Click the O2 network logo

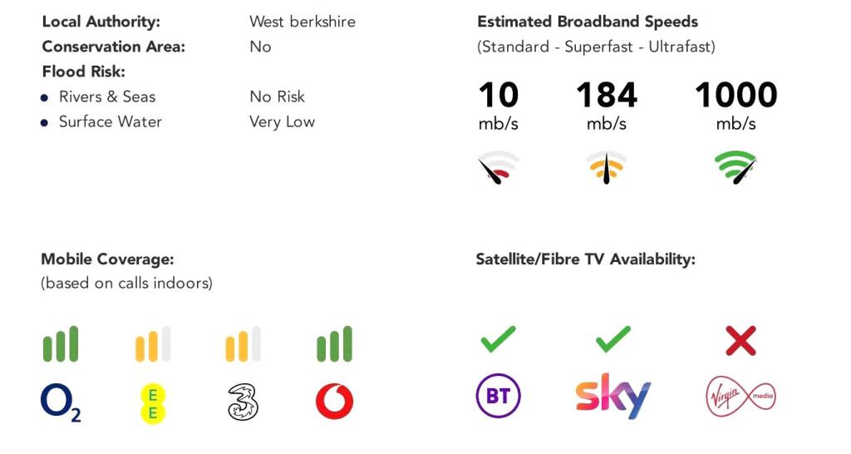[61, 402]
